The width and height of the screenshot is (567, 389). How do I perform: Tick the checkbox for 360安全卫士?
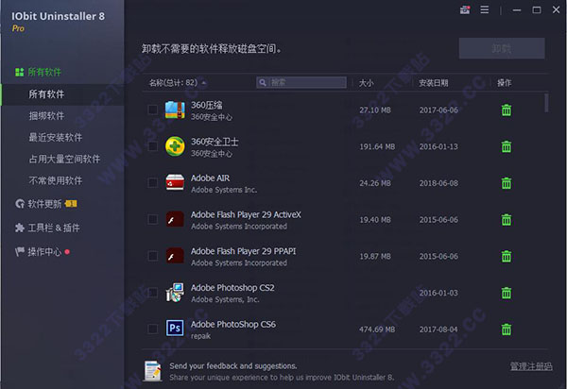coord(153,146)
